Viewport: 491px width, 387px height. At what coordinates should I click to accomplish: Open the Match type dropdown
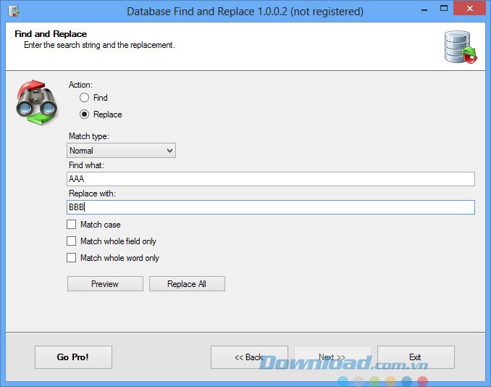coord(121,151)
